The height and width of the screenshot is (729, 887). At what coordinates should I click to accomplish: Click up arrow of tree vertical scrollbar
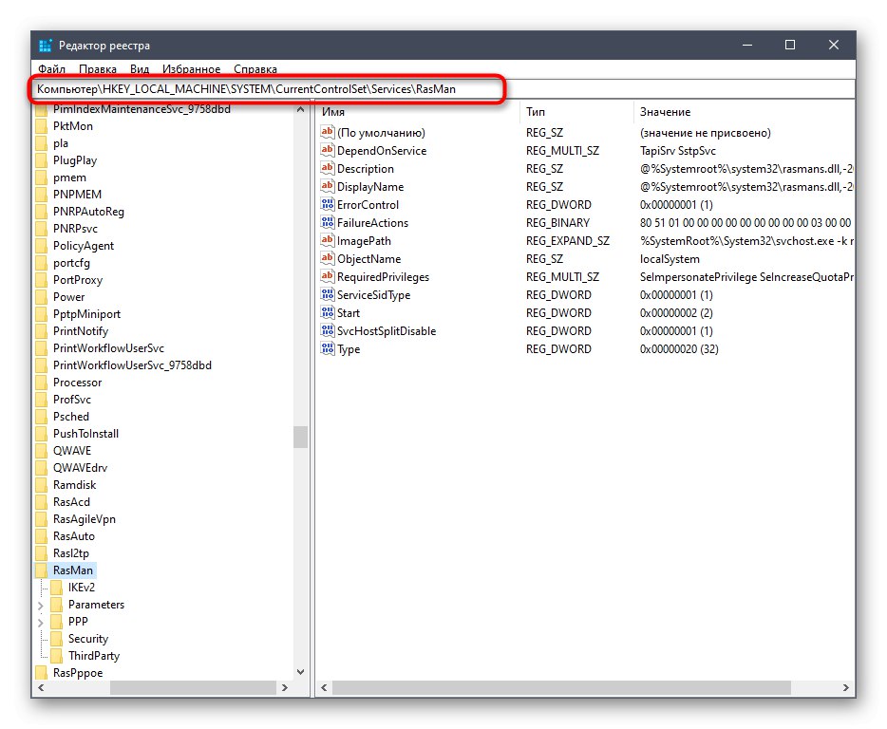(300, 109)
